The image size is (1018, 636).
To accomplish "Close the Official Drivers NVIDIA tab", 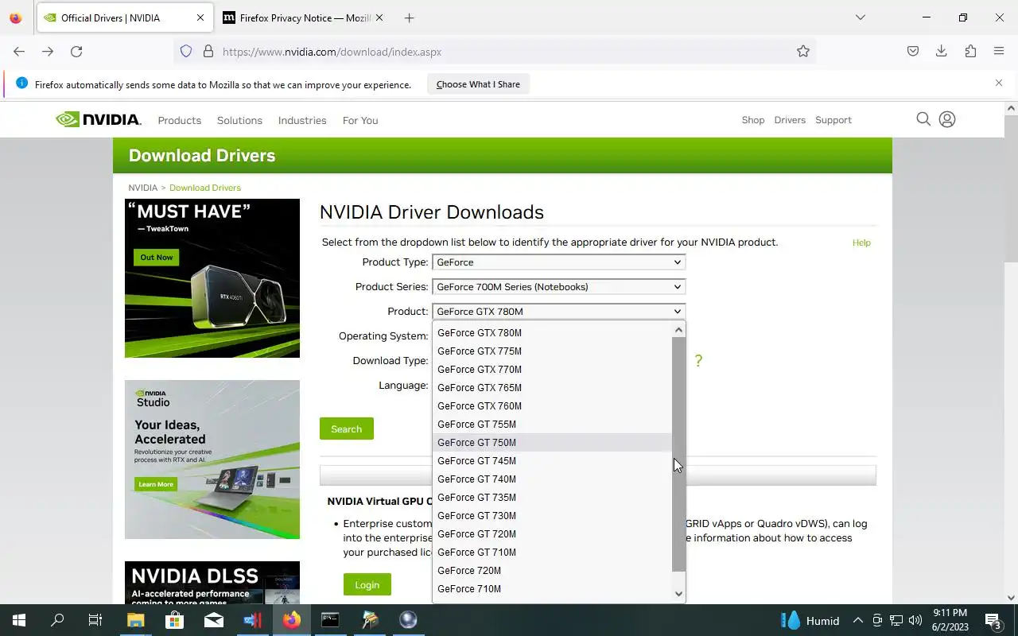I will coord(200,17).
